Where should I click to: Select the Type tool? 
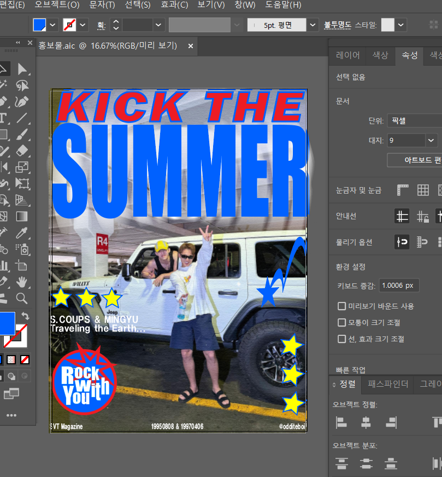(x=3, y=118)
